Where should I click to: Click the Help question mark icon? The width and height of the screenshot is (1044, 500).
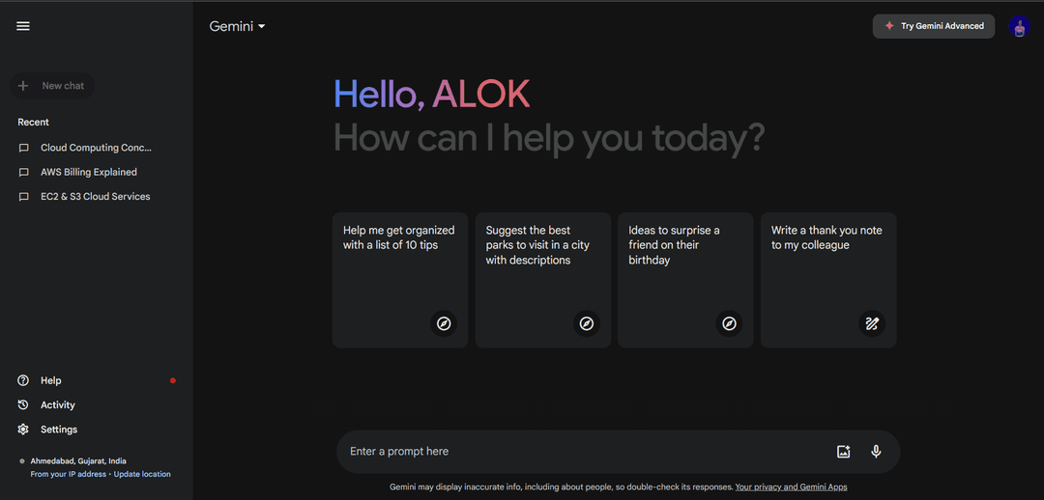(x=23, y=380)
